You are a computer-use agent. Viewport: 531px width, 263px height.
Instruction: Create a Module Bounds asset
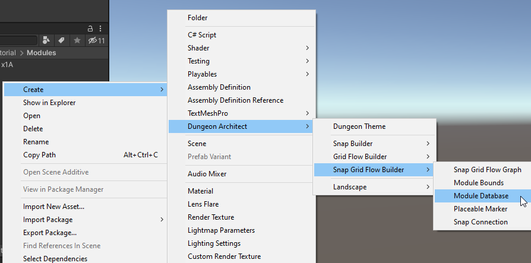click(483, 183)
